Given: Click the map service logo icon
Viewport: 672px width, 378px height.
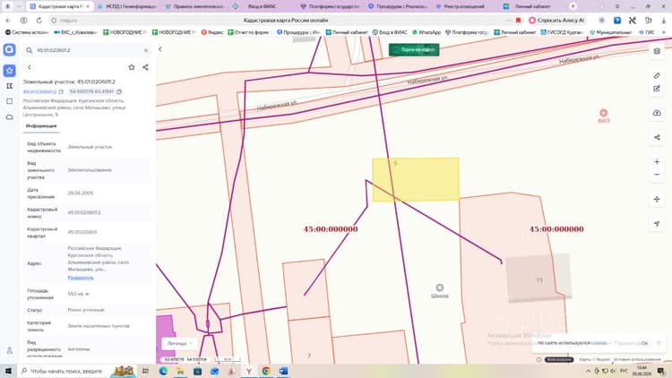Looking at the screenshot, I should coord(9,50).
